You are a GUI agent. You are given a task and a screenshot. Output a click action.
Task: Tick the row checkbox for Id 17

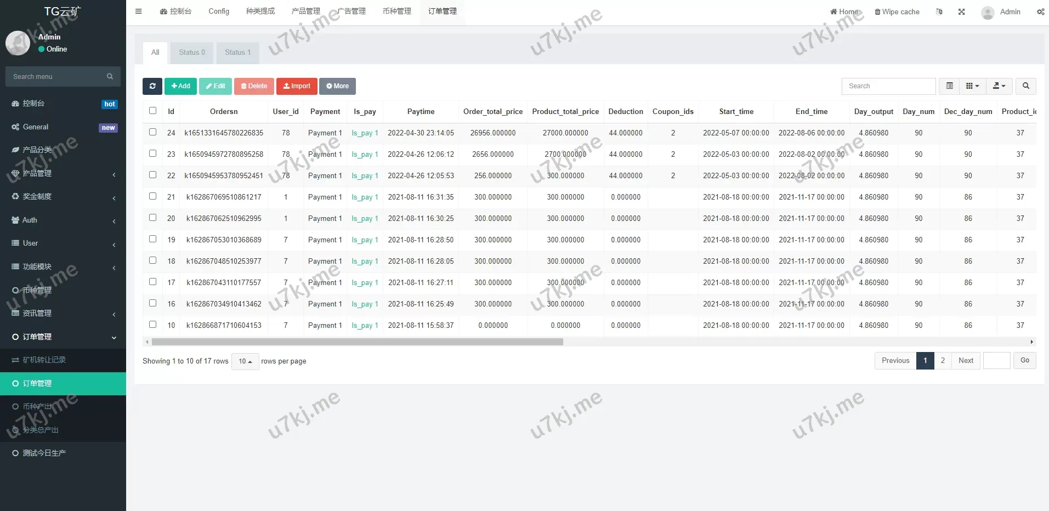pos(152,281)
